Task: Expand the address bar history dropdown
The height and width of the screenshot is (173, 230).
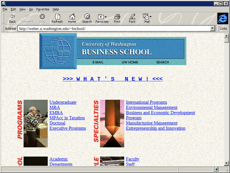Action: click(213, 29)
